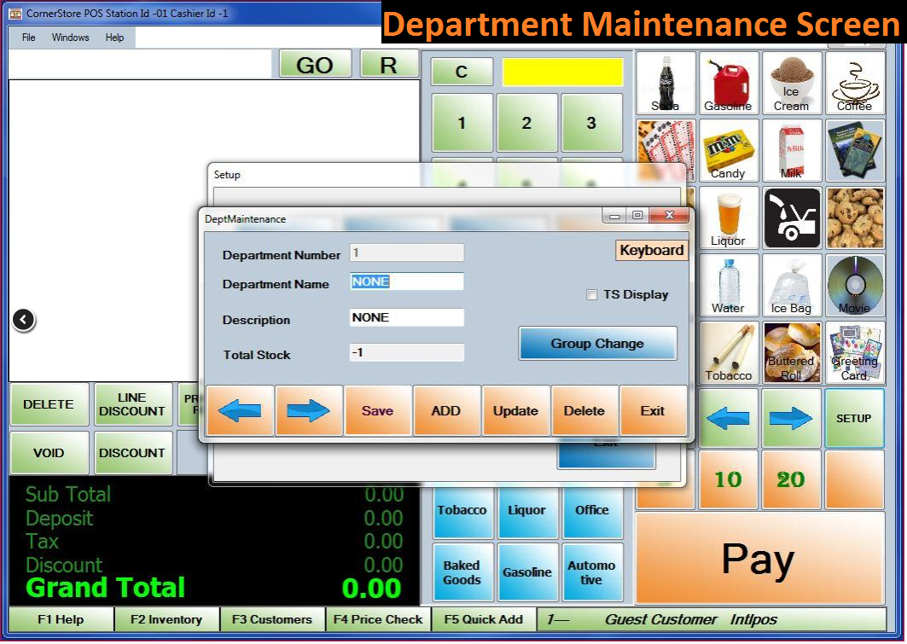Enable the TS Display checkbox
The image size is (907, 644).
tap(591, 295)
